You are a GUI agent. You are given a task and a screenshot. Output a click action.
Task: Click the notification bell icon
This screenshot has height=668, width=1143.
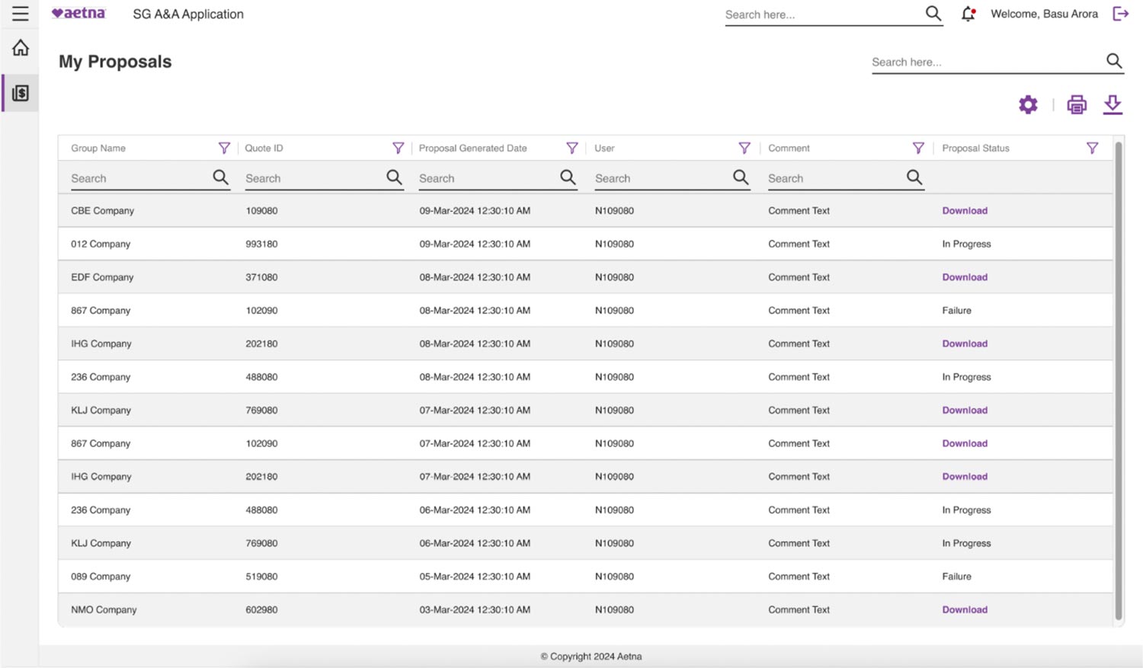(968, 14)
